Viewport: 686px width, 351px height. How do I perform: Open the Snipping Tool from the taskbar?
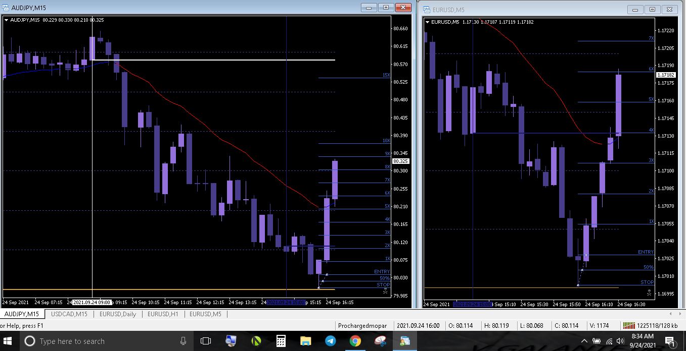pos(380,341)
